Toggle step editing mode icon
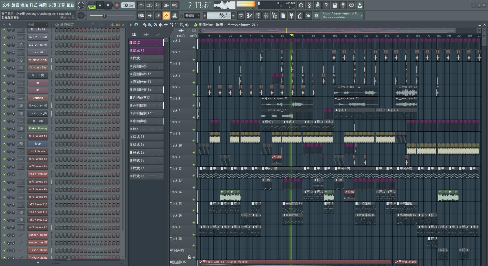488x266 pixels. point(158,16)
